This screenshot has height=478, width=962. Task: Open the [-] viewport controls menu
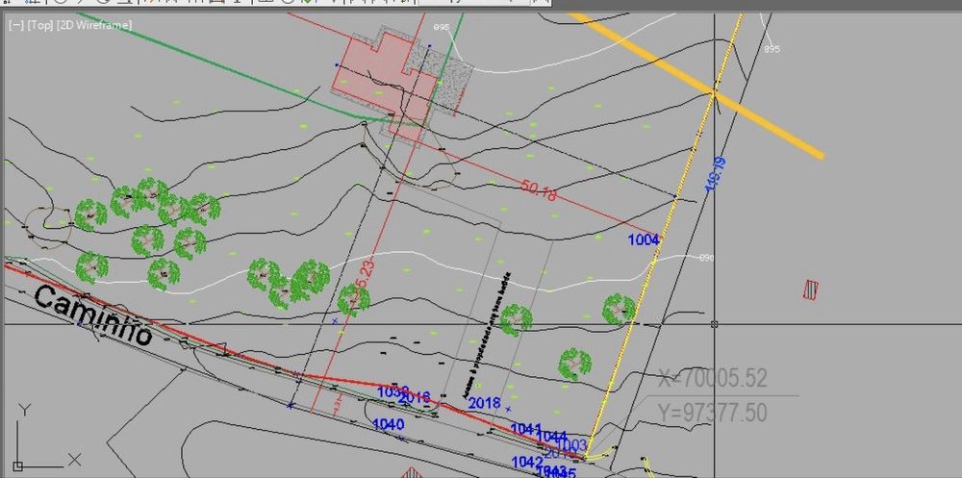click(x=16, y=25)
